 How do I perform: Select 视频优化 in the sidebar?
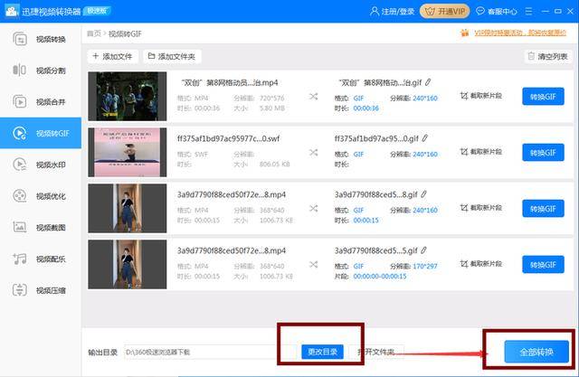pos(42,196)
